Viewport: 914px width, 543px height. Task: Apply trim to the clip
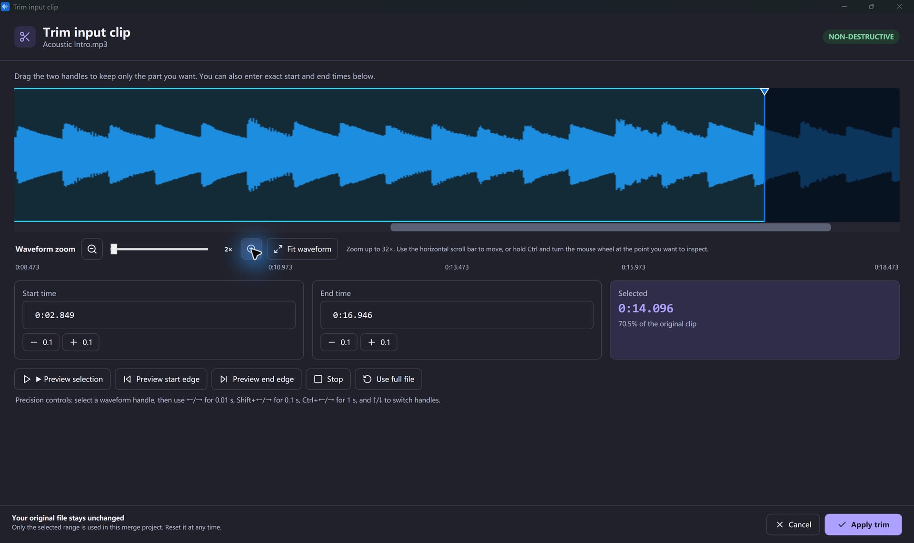(x=863, y=524)
